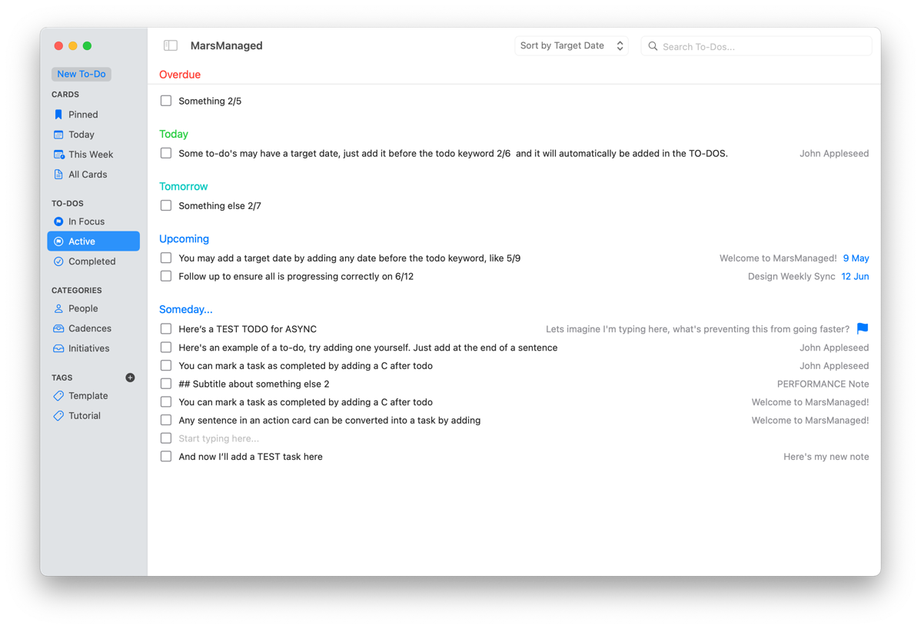Click the Today calendar icon
Viewport: 921px width, 629px height.
pos(58,135)
